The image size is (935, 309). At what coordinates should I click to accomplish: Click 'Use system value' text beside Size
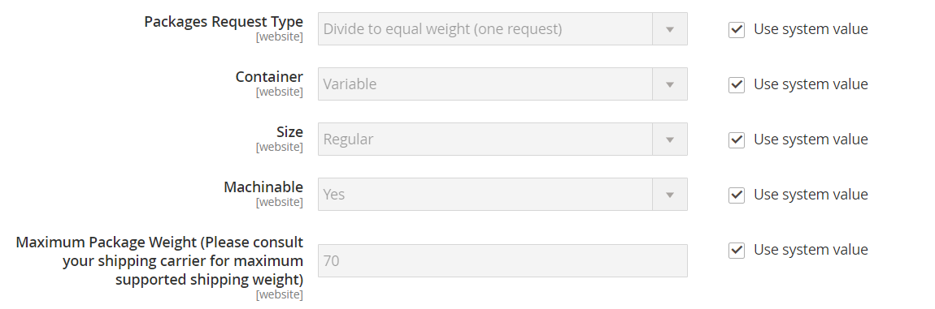point(811,139)
